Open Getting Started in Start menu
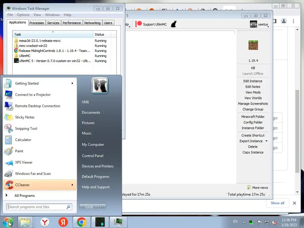 point(39,83)
